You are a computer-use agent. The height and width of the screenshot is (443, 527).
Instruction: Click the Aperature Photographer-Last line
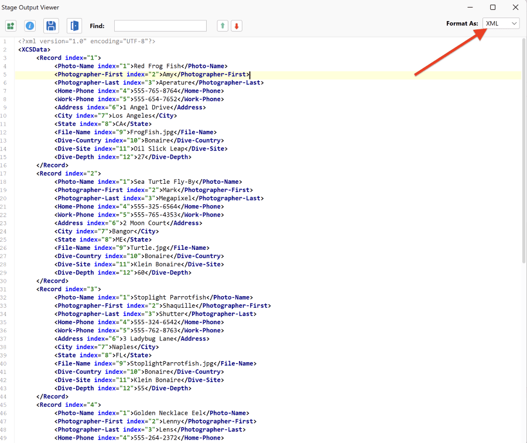(x=159, y=83)
